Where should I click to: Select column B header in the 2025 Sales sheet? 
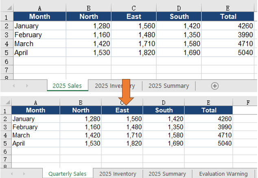click(89, 8)
